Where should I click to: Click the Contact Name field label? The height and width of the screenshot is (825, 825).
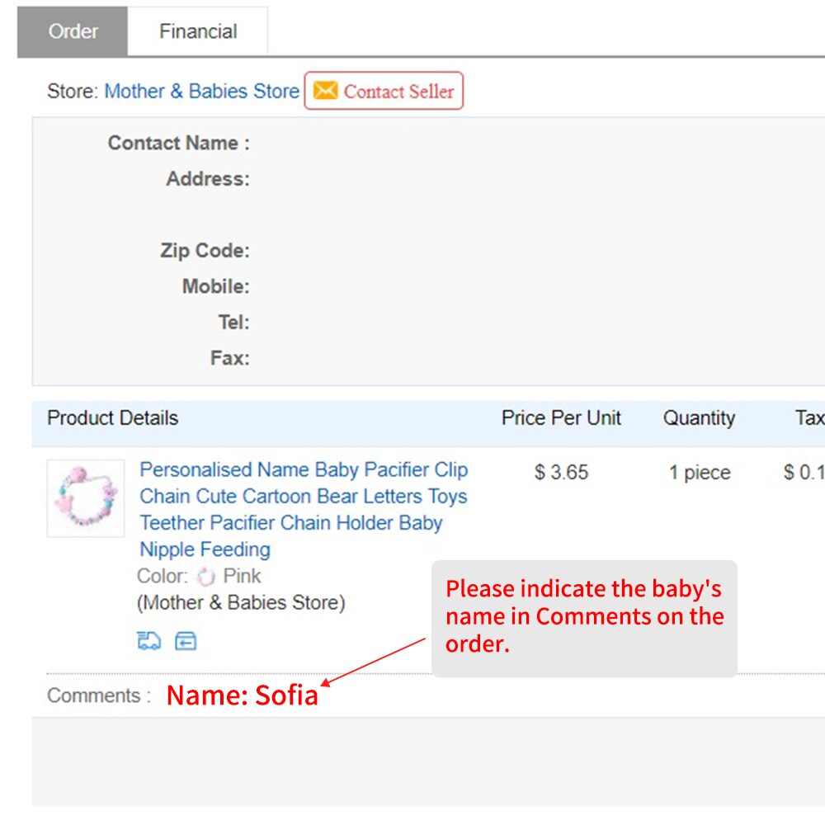click(179, 143)
